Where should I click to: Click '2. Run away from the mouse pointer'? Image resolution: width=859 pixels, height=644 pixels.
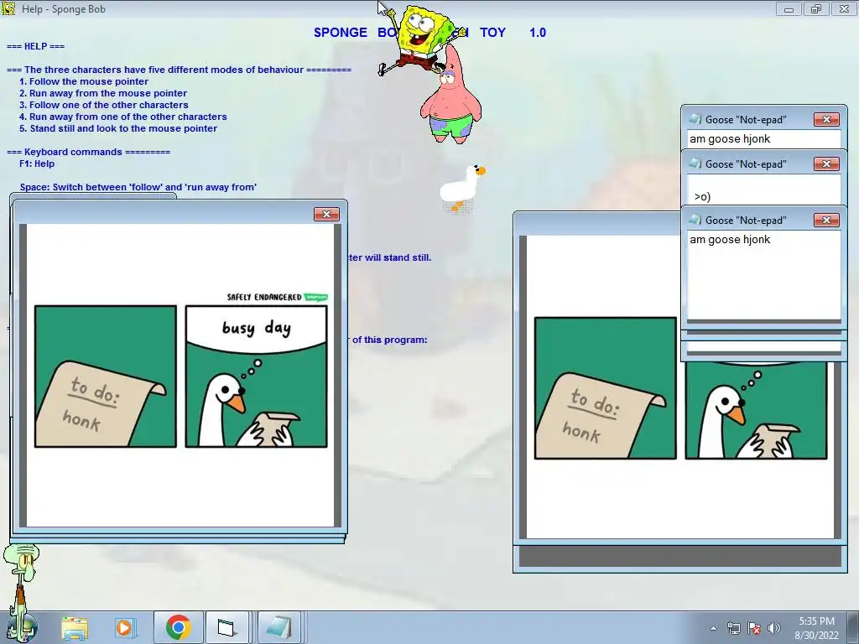103,93
